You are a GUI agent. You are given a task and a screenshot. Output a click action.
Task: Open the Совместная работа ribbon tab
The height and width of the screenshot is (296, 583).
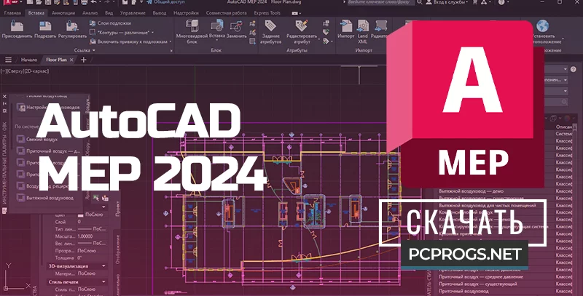tap(226, 13)
